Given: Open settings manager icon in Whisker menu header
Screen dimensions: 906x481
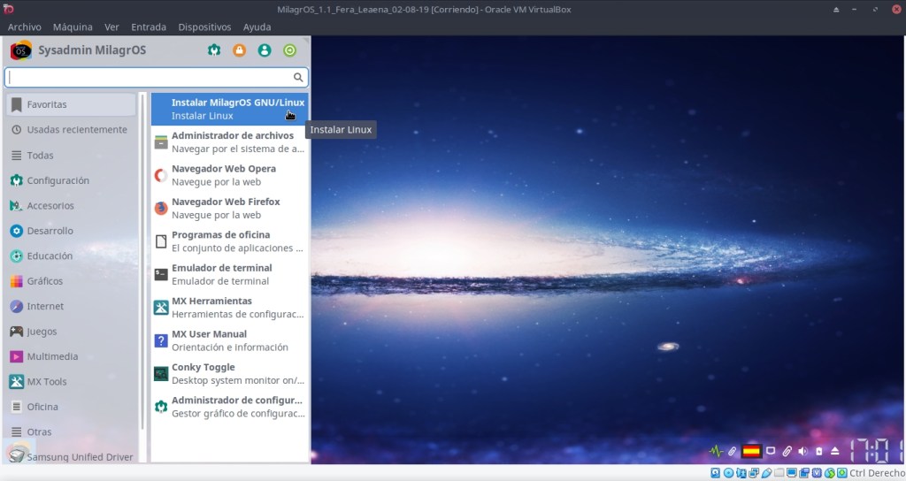Looking at the screenshot, I should pyautogui.click(x=214, y=50).
